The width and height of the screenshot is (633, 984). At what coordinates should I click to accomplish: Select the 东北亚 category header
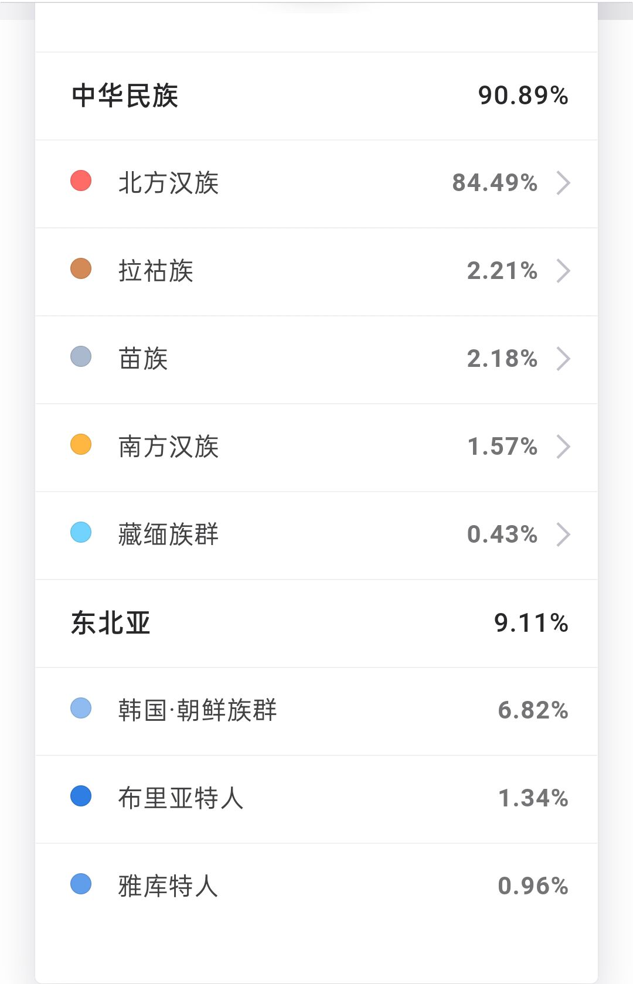click(316, 624)
